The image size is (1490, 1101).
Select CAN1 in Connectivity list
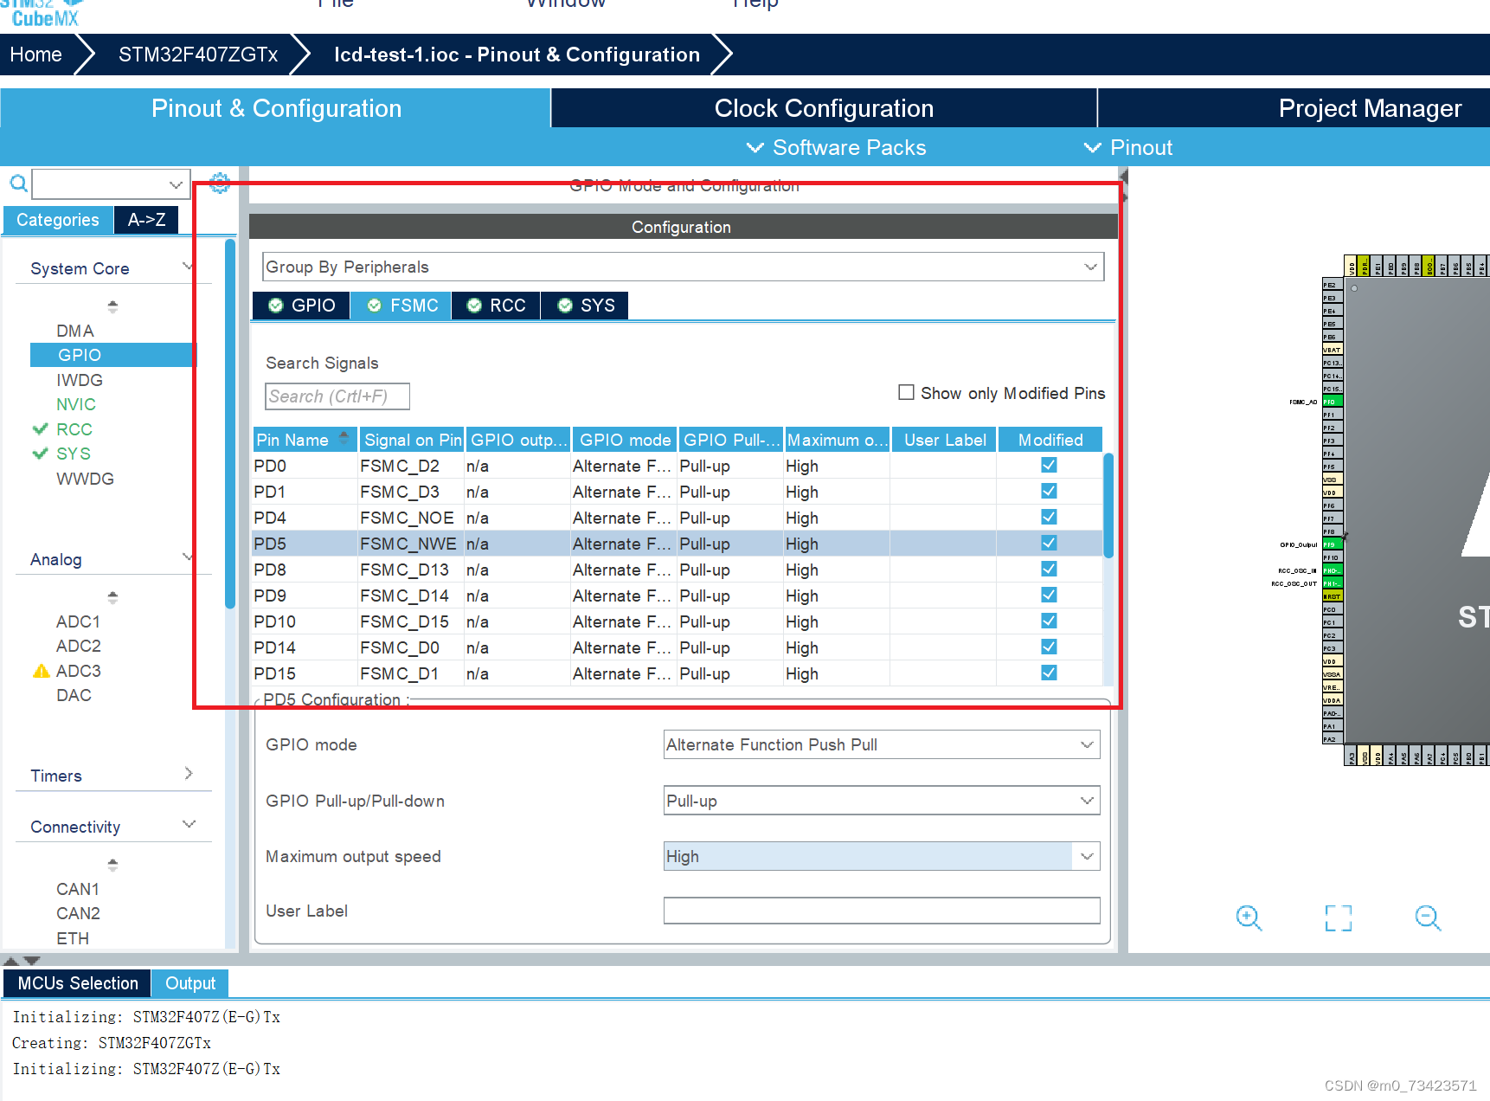point(78,889)
